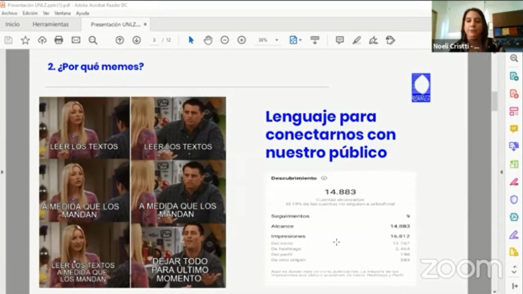Viewport: 523px width, 294px height.
Task: Collapse the right tools pane arrow
Action: click(x=501, y=172)
